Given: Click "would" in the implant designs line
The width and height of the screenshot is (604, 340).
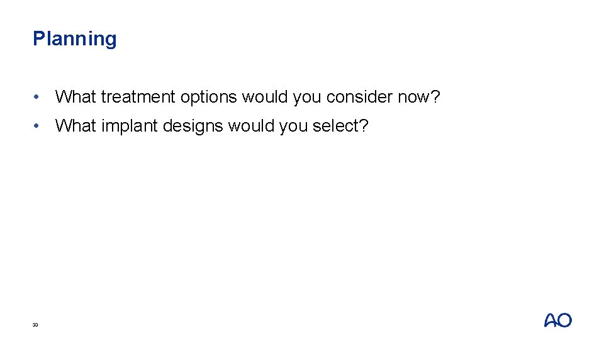Looking at the screenshot, I should tap(251, 126).
